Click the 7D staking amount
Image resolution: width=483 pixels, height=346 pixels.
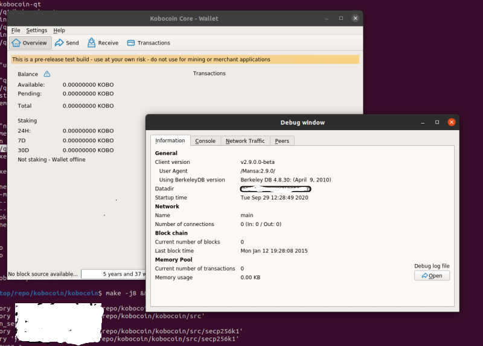click(88, 140)
